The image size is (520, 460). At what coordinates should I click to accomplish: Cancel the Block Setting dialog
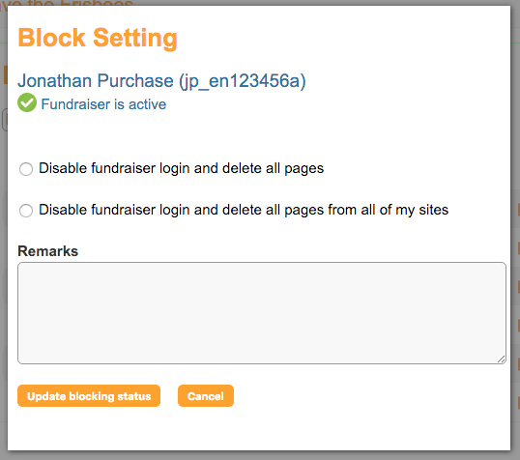tap(206, 395)
